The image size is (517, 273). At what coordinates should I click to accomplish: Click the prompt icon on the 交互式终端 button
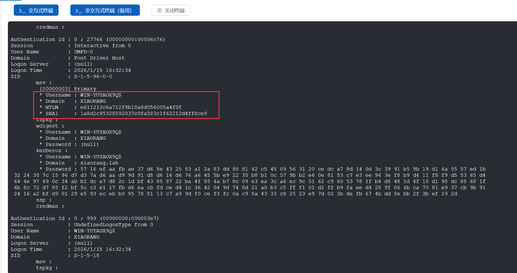point(22,11)
